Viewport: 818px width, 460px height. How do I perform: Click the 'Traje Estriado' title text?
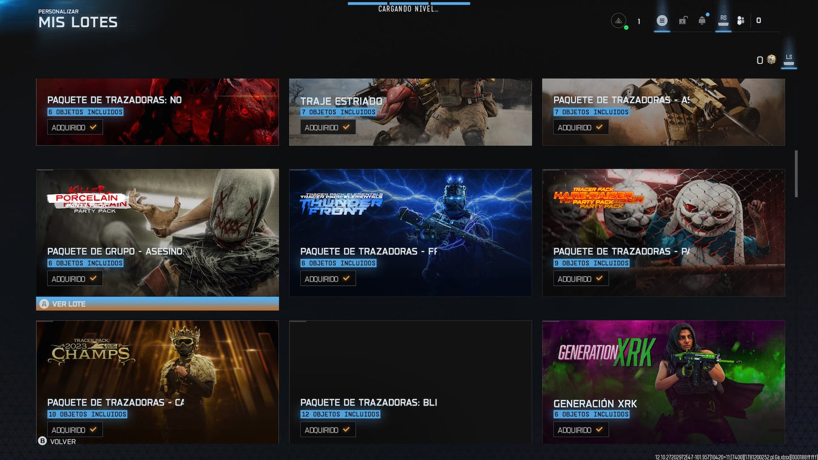[x=341, y=101]
